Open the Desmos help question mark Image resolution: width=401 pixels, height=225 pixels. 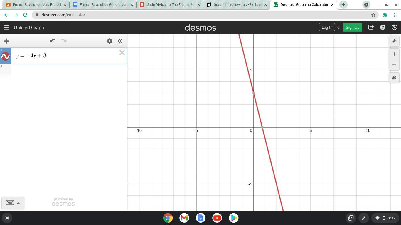(x=383, y=27)
